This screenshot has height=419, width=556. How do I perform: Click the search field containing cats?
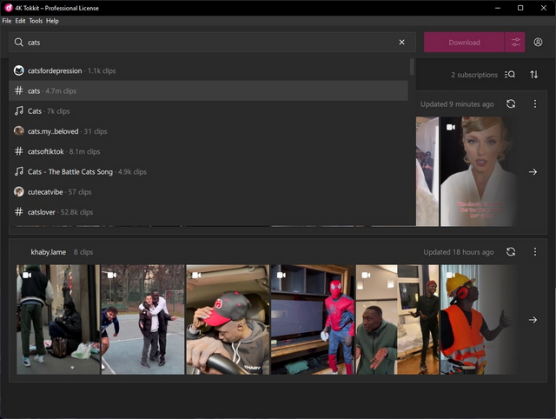click(212, 43)
